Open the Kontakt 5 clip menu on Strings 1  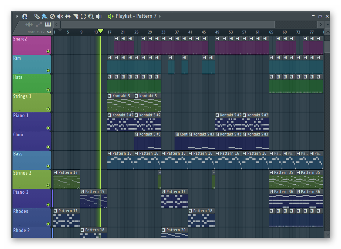110,96
